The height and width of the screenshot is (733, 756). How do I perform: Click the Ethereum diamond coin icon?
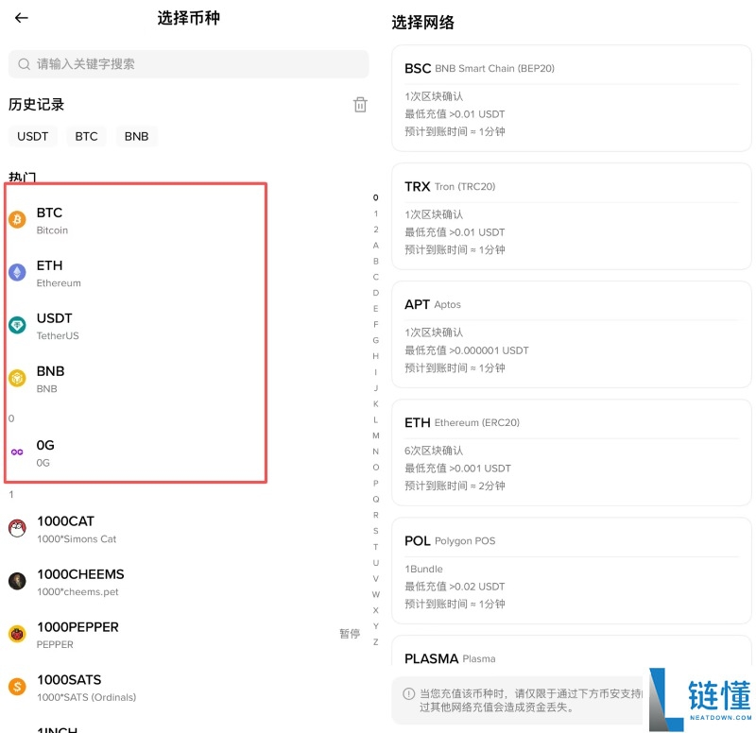click(x=17, y=273)
